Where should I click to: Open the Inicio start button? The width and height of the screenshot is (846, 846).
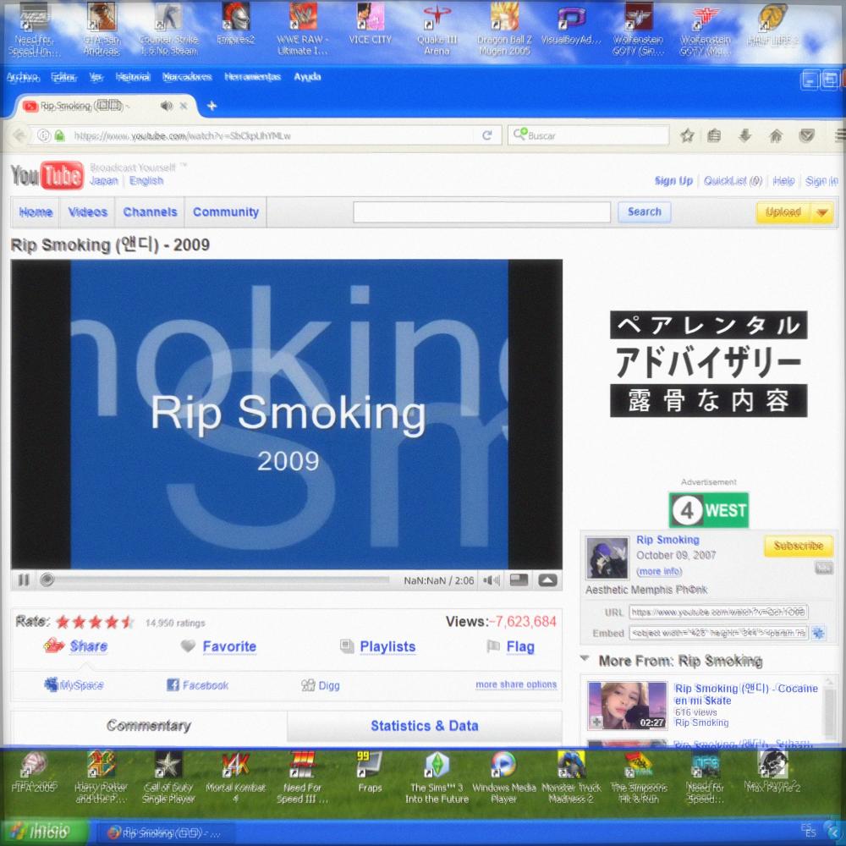[x=44, y=832]
